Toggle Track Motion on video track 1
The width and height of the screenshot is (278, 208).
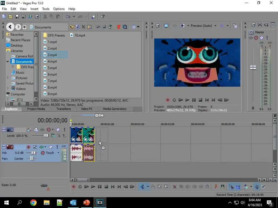(x=36, y=130)
